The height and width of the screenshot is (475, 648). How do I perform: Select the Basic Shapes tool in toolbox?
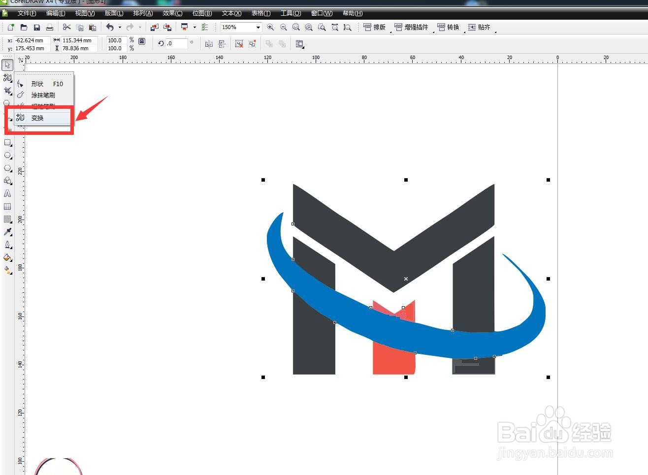point(7,181)
